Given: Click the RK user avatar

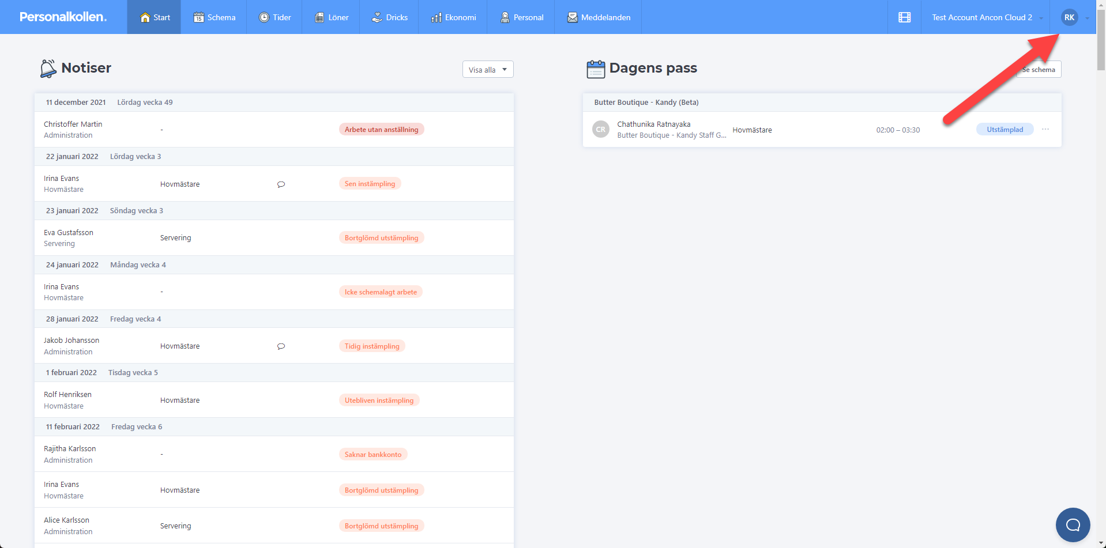Looking at the screenshot, I should tap(1069, 17).
